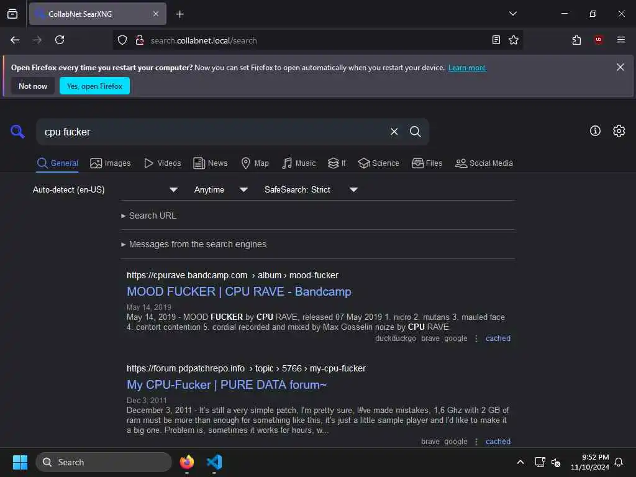Open Firefox from the taskbar
636x477 pixels.
point(186,462)
